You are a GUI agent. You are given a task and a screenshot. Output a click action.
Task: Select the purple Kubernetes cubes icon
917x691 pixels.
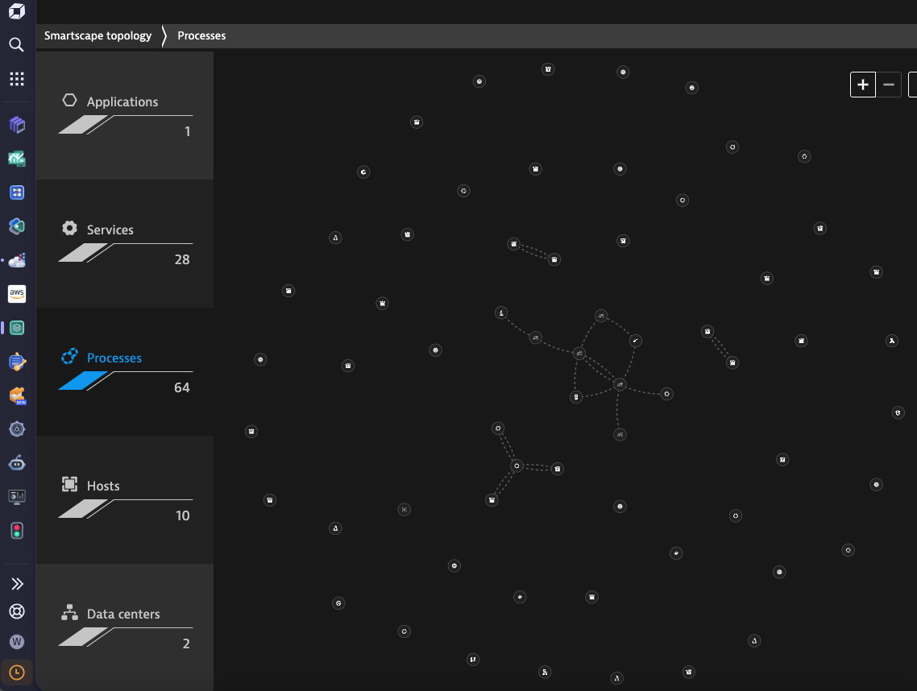[x=16, y=125]
